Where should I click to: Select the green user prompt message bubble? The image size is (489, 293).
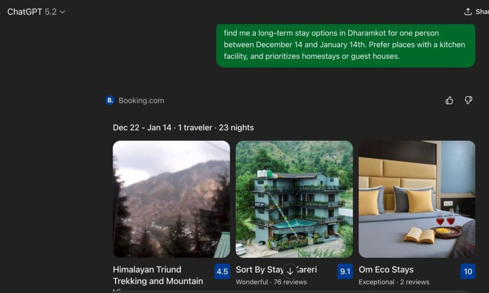pyautogui.click(x=346, y=45)
